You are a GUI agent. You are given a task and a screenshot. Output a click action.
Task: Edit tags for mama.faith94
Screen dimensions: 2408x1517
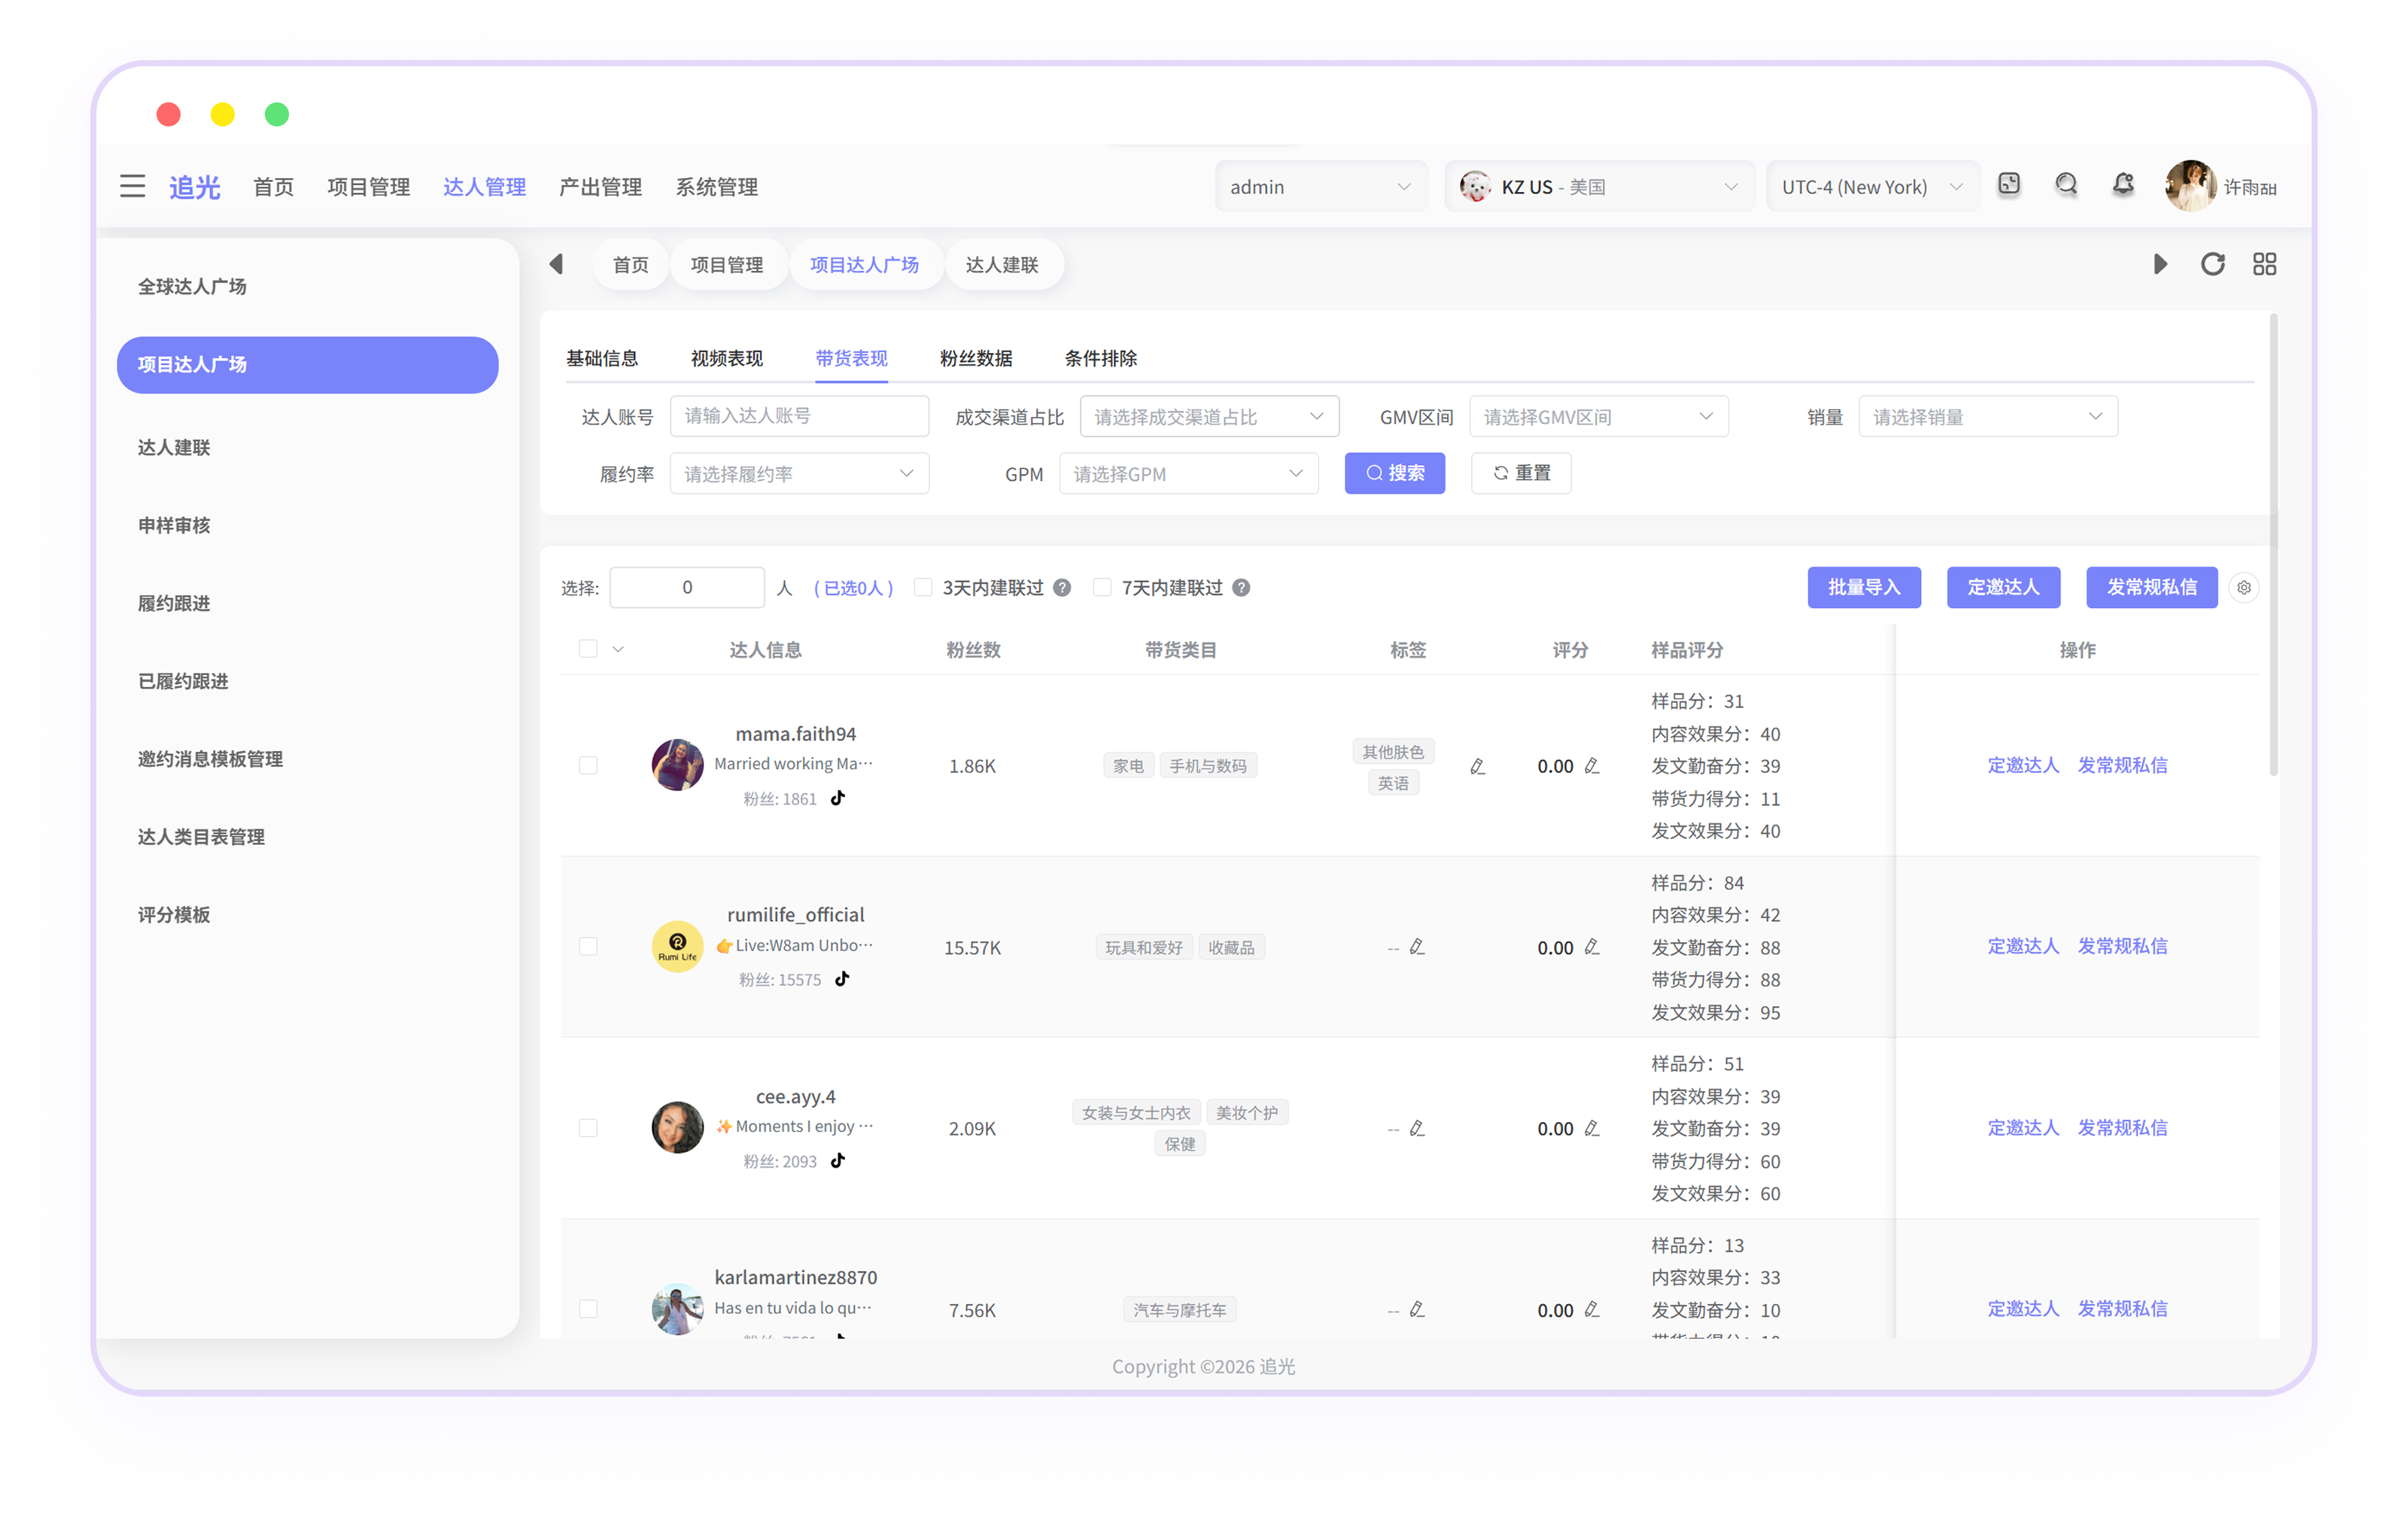tap(1477, 767)
